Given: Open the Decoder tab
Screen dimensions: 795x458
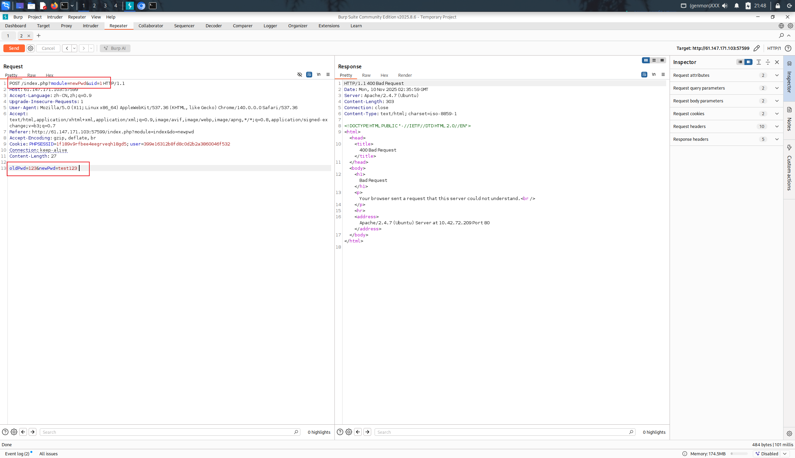Looking at the screenshot, I should point(213,26).
